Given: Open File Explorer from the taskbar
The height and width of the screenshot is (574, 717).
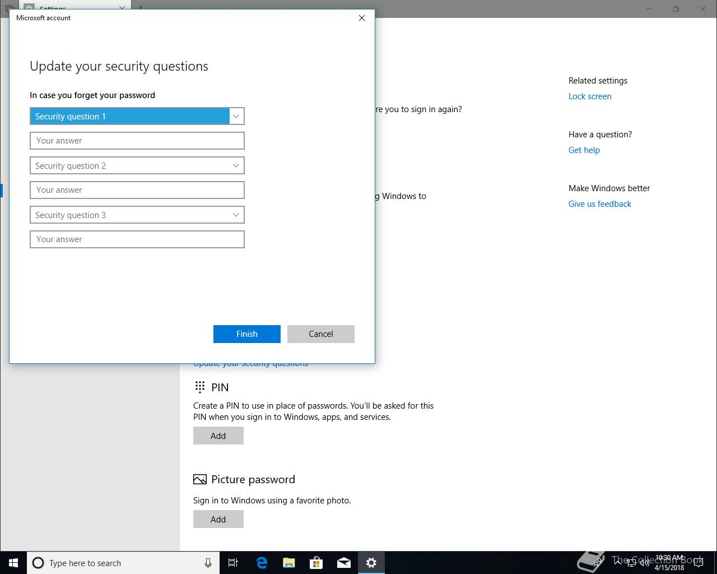Looking at the screenshot, I should 289,563.
